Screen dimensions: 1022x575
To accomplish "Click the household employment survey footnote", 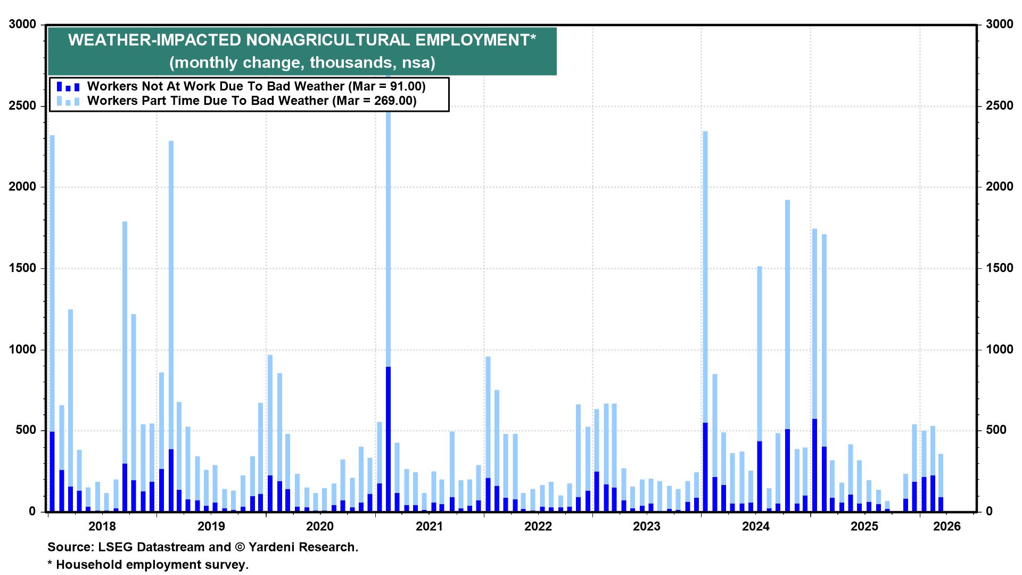I will click(148, 564).
